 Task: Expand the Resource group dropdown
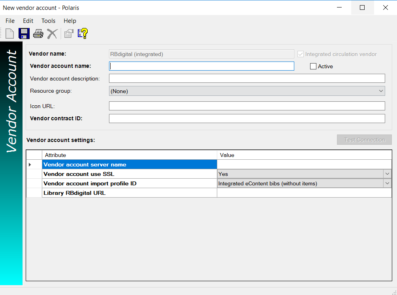[381, 91]
